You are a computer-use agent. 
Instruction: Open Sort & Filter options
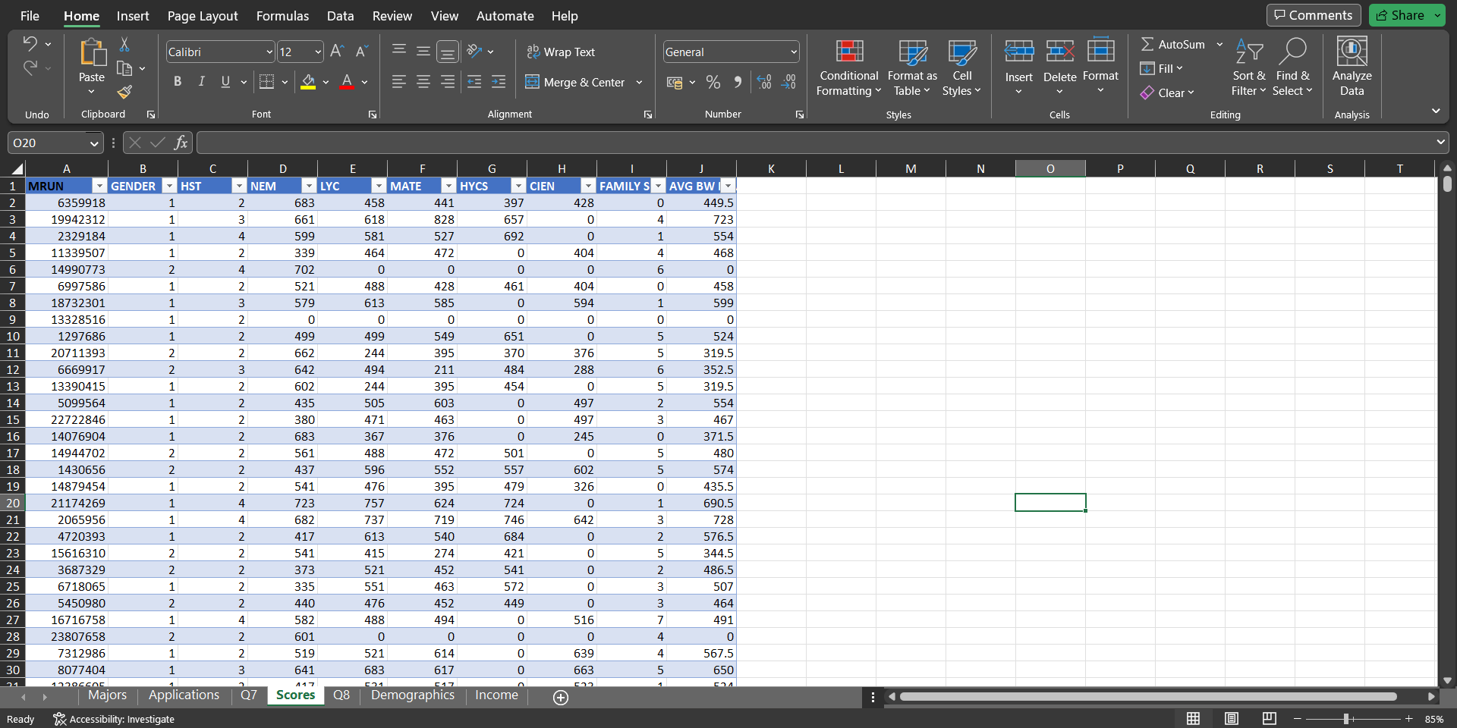point(1249,67)
